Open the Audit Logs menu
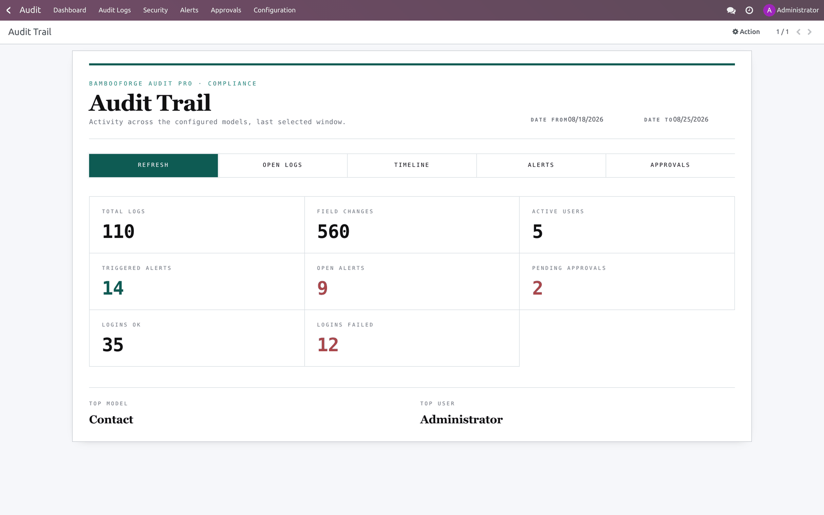This screenshot has height=515, width=824. point(114,10)
